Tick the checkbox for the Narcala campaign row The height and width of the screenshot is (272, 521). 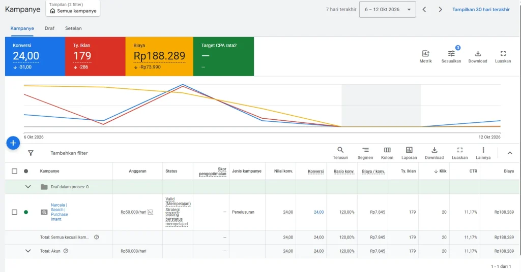tap(14, 212)
